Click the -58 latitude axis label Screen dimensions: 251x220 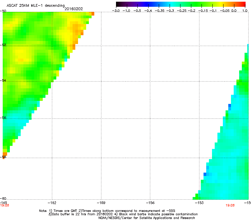(3, 157)
